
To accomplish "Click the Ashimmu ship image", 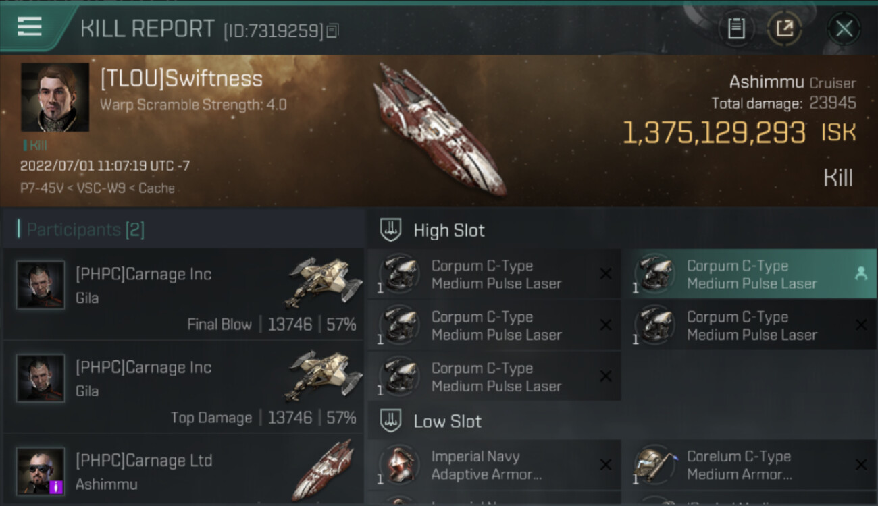I will 440,129.
